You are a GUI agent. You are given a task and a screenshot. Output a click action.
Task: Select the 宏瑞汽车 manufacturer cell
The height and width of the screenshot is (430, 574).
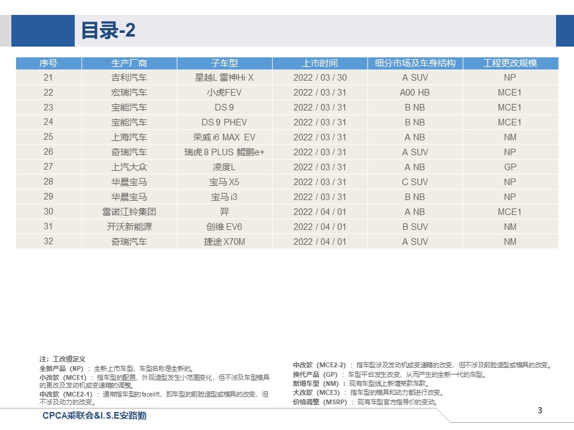click(x=129, y=93)
